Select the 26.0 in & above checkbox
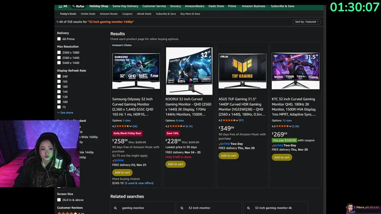 59,200
